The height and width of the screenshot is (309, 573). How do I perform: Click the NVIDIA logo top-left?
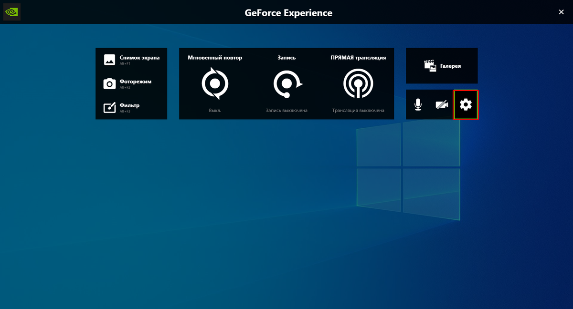tap(11, 11)
